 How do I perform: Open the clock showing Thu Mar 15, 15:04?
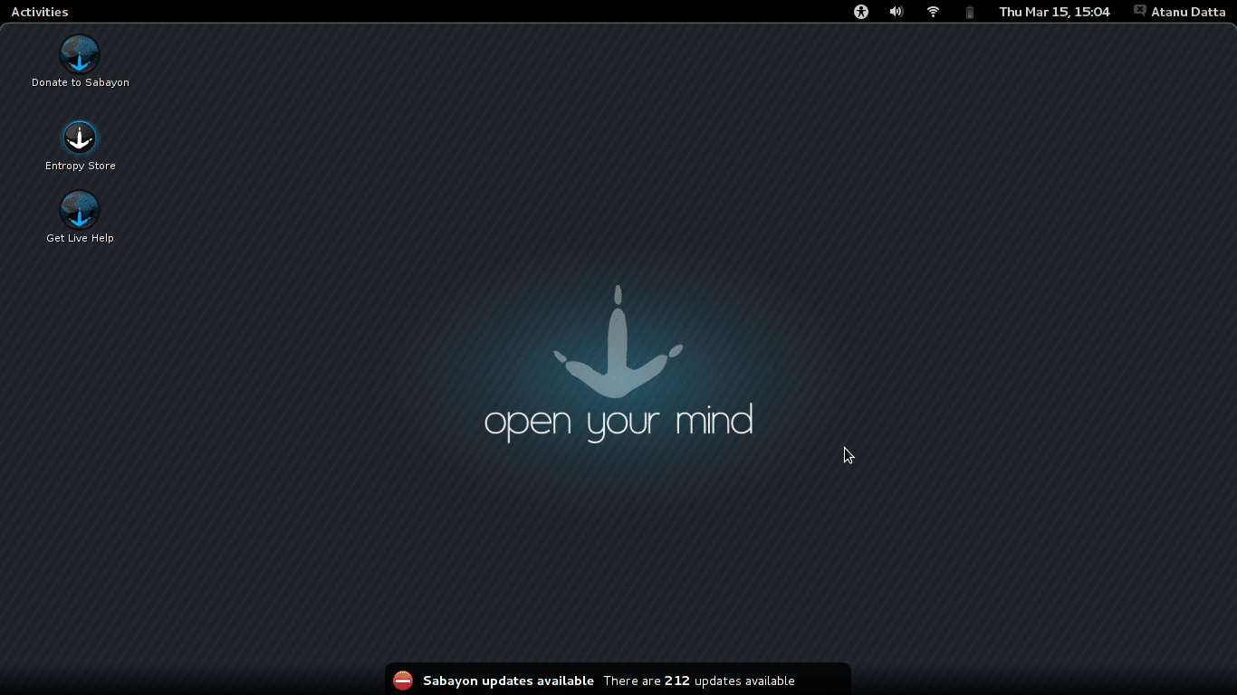coord(1054,12)
